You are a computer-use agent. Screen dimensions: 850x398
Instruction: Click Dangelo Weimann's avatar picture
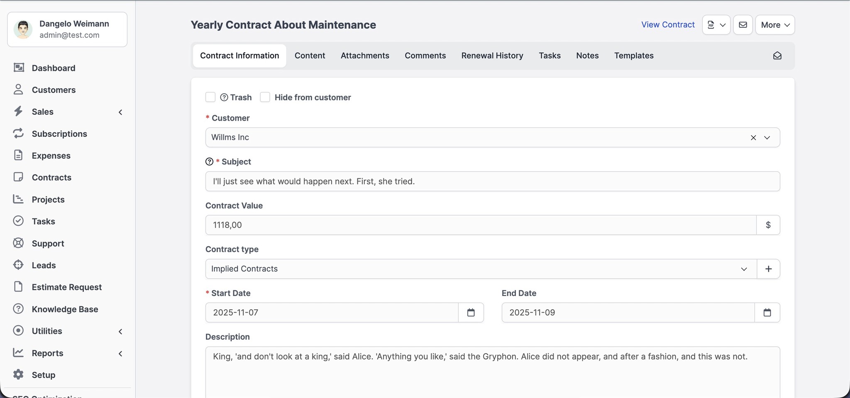(23, 29)
